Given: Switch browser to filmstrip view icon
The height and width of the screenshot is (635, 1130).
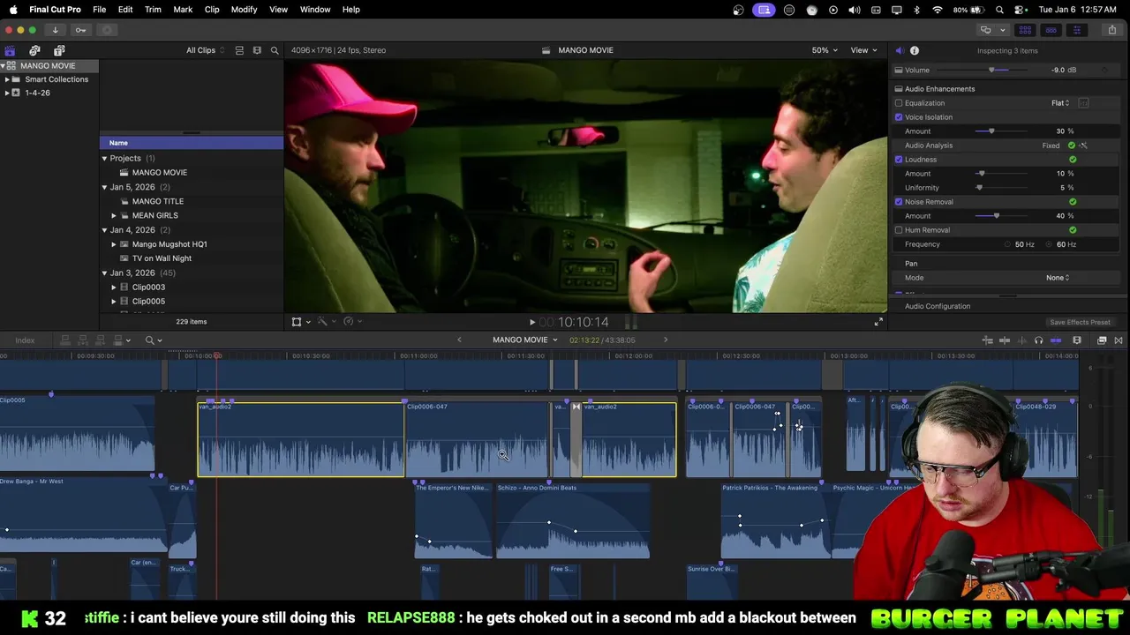Looking at the screenshot, I should click(x=257, y=50).
